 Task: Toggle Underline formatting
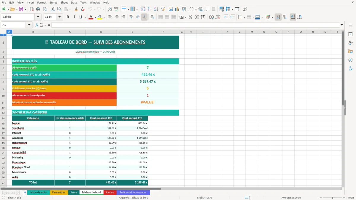80,17
